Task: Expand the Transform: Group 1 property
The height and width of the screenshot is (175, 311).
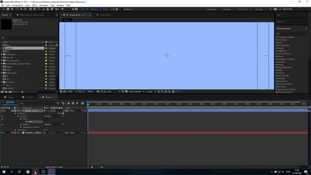Action: coord(21,127)
